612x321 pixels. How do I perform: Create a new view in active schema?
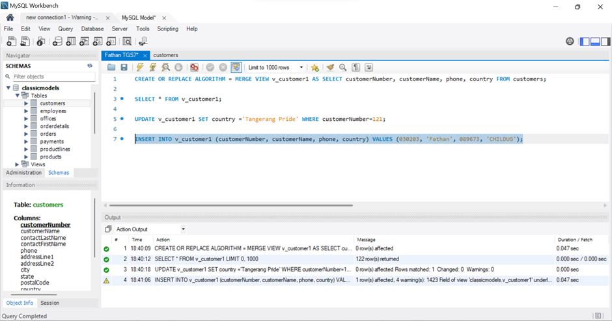pyautogui.click(x=84, y=42)
